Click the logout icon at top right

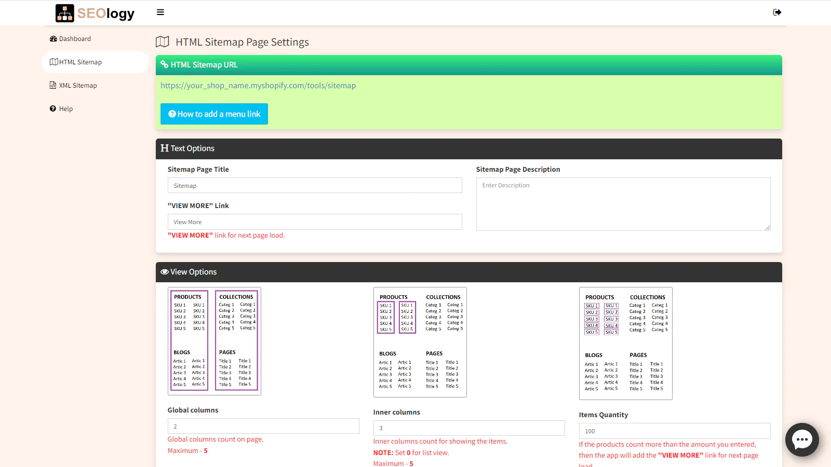777,12
